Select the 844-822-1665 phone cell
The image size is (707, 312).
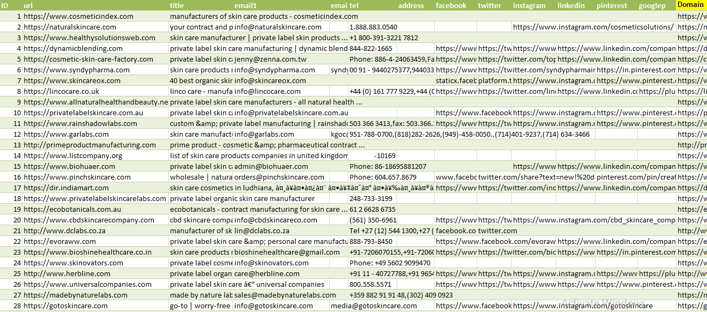click(373, 48)
